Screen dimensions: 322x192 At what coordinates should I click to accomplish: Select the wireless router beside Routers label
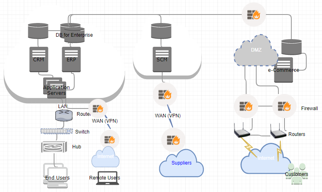278,131
